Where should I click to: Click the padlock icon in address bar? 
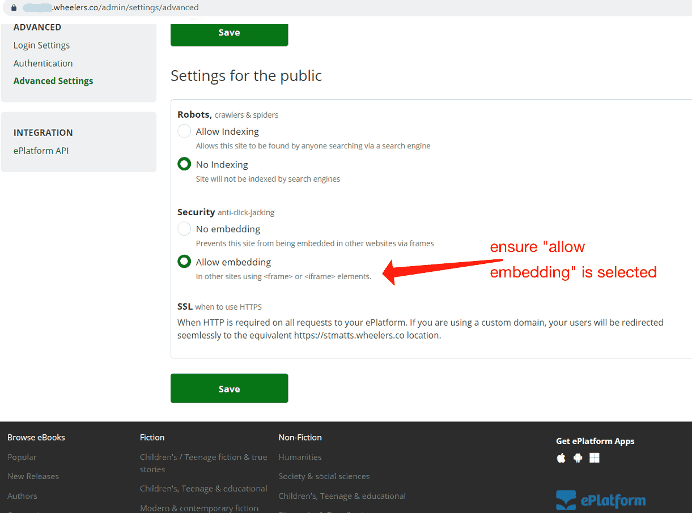(x=14, y=8)
